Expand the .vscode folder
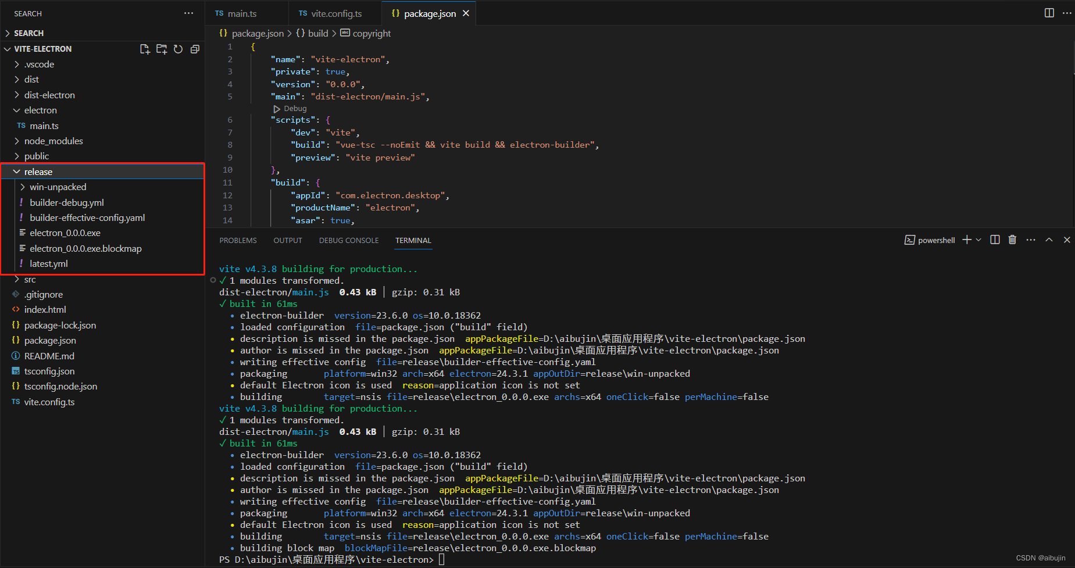Screen dimensions: 1075x568 coord(102,64)
